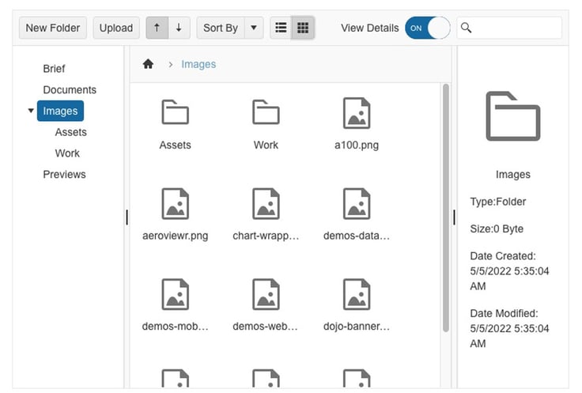Select the aeroviewr.png file icon
The image size is (582, 393).
tap(176, 204)
